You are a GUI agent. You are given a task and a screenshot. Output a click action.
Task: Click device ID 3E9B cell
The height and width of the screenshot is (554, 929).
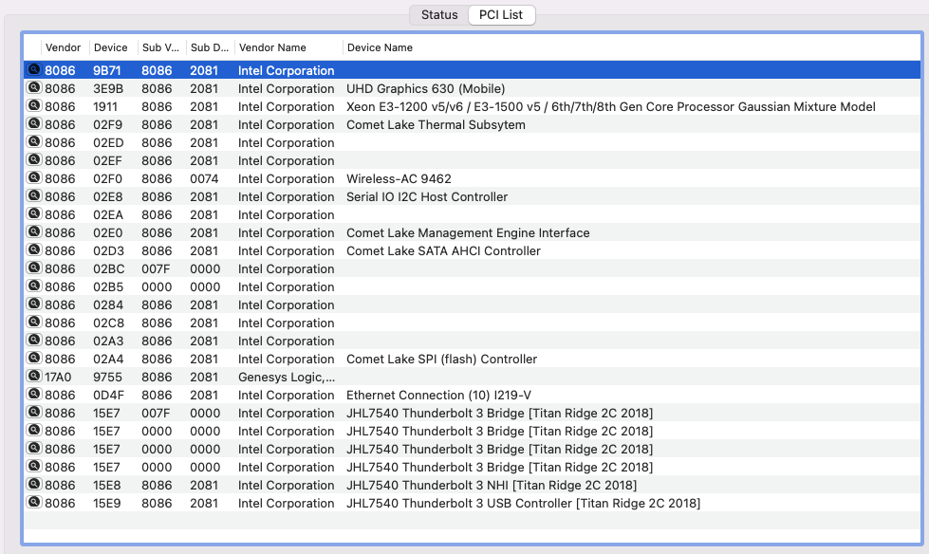(108, 89)
